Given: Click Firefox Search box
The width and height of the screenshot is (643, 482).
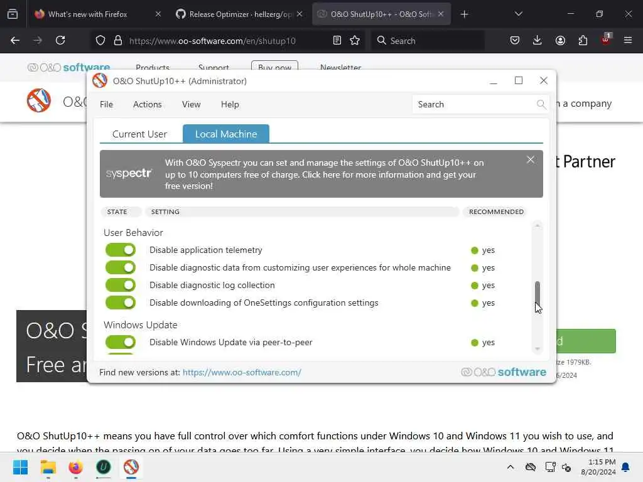Looking at the screenshot, I should tap(428, 41).
